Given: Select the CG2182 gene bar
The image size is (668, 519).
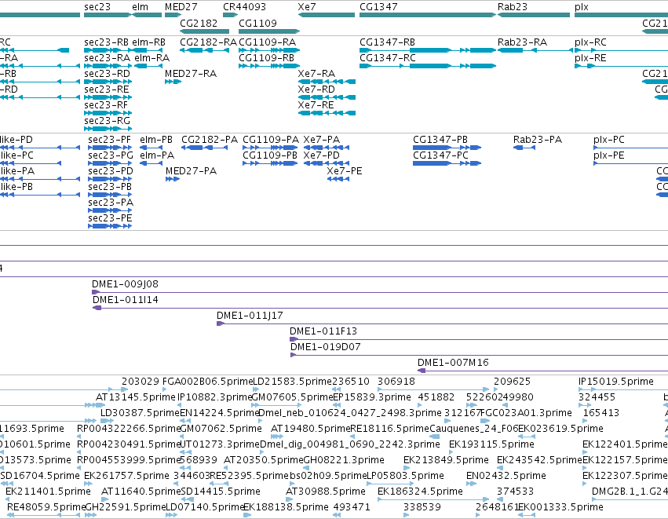Looking at the screenshot, I should (x=205, y=31).
